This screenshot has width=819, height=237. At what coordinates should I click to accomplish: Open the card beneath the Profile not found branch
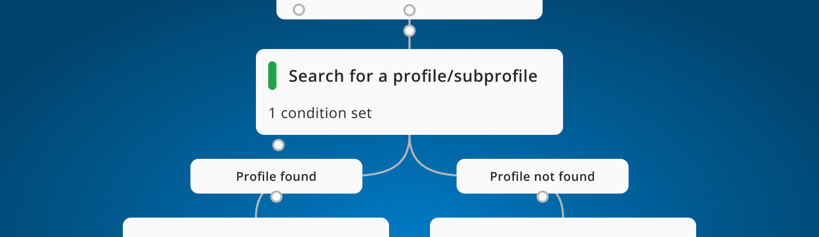click(x=563, y=228)
